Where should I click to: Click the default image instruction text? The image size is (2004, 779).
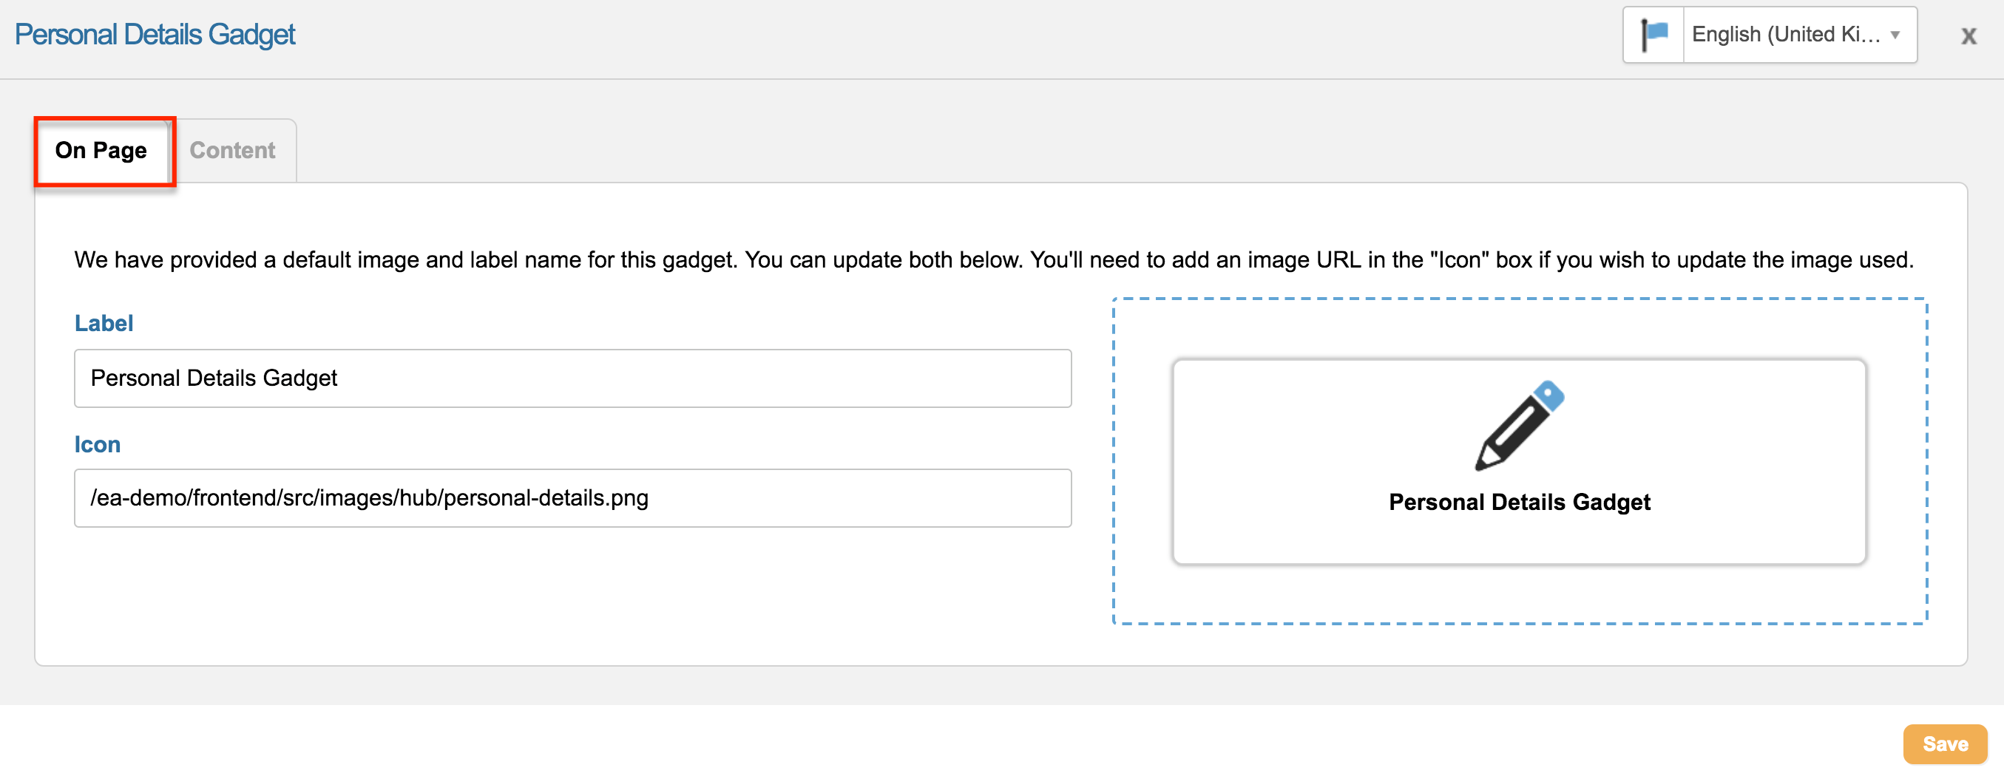pos(992,259)
